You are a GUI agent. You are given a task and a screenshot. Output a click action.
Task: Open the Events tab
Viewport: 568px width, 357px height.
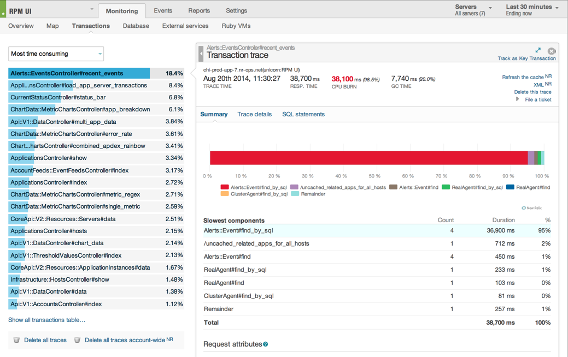tap(163, 10)
